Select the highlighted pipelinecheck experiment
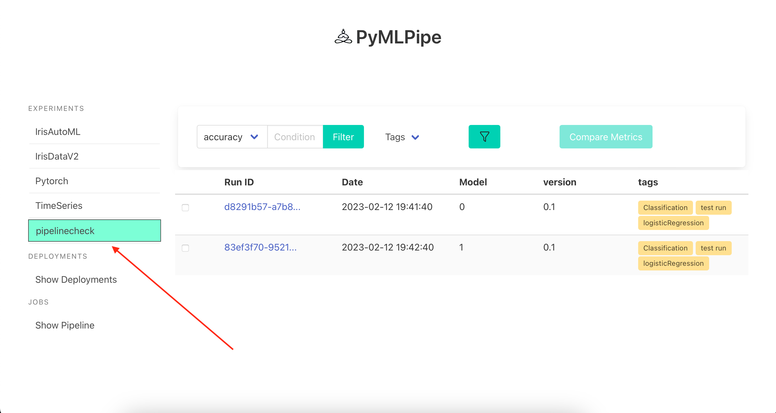Screen dimensions: 776x413 95,231
